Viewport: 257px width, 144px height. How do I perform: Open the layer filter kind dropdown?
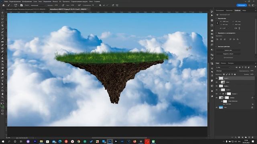(223, 67)
